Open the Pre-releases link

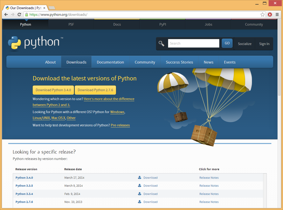[x=120, y=125]
